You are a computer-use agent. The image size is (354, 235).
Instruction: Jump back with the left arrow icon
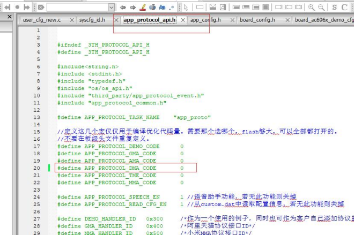(x=123, y=7)
